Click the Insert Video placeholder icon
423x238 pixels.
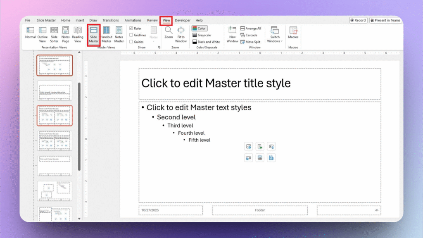click(249, 157)
